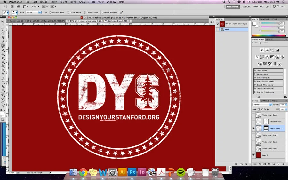The height and width of the screenshot is (180, 288).
Task: Hide Layer 1 with its eye icon
Action: tap(253, 155)
